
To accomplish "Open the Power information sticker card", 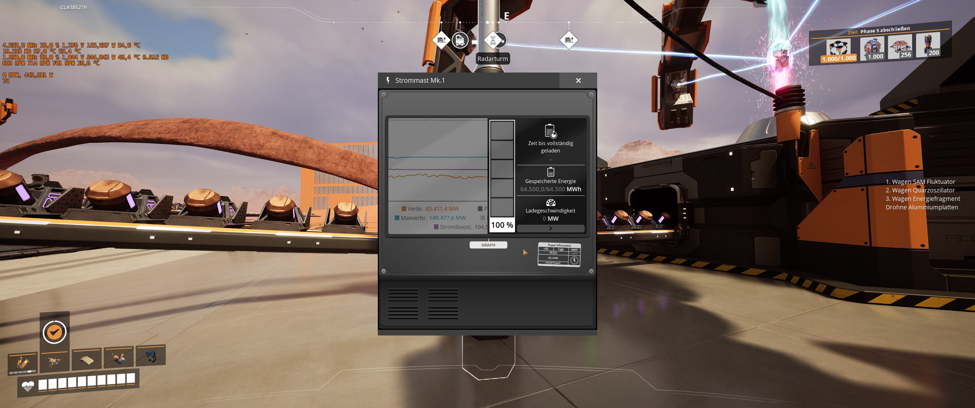I will pos(559,255).
